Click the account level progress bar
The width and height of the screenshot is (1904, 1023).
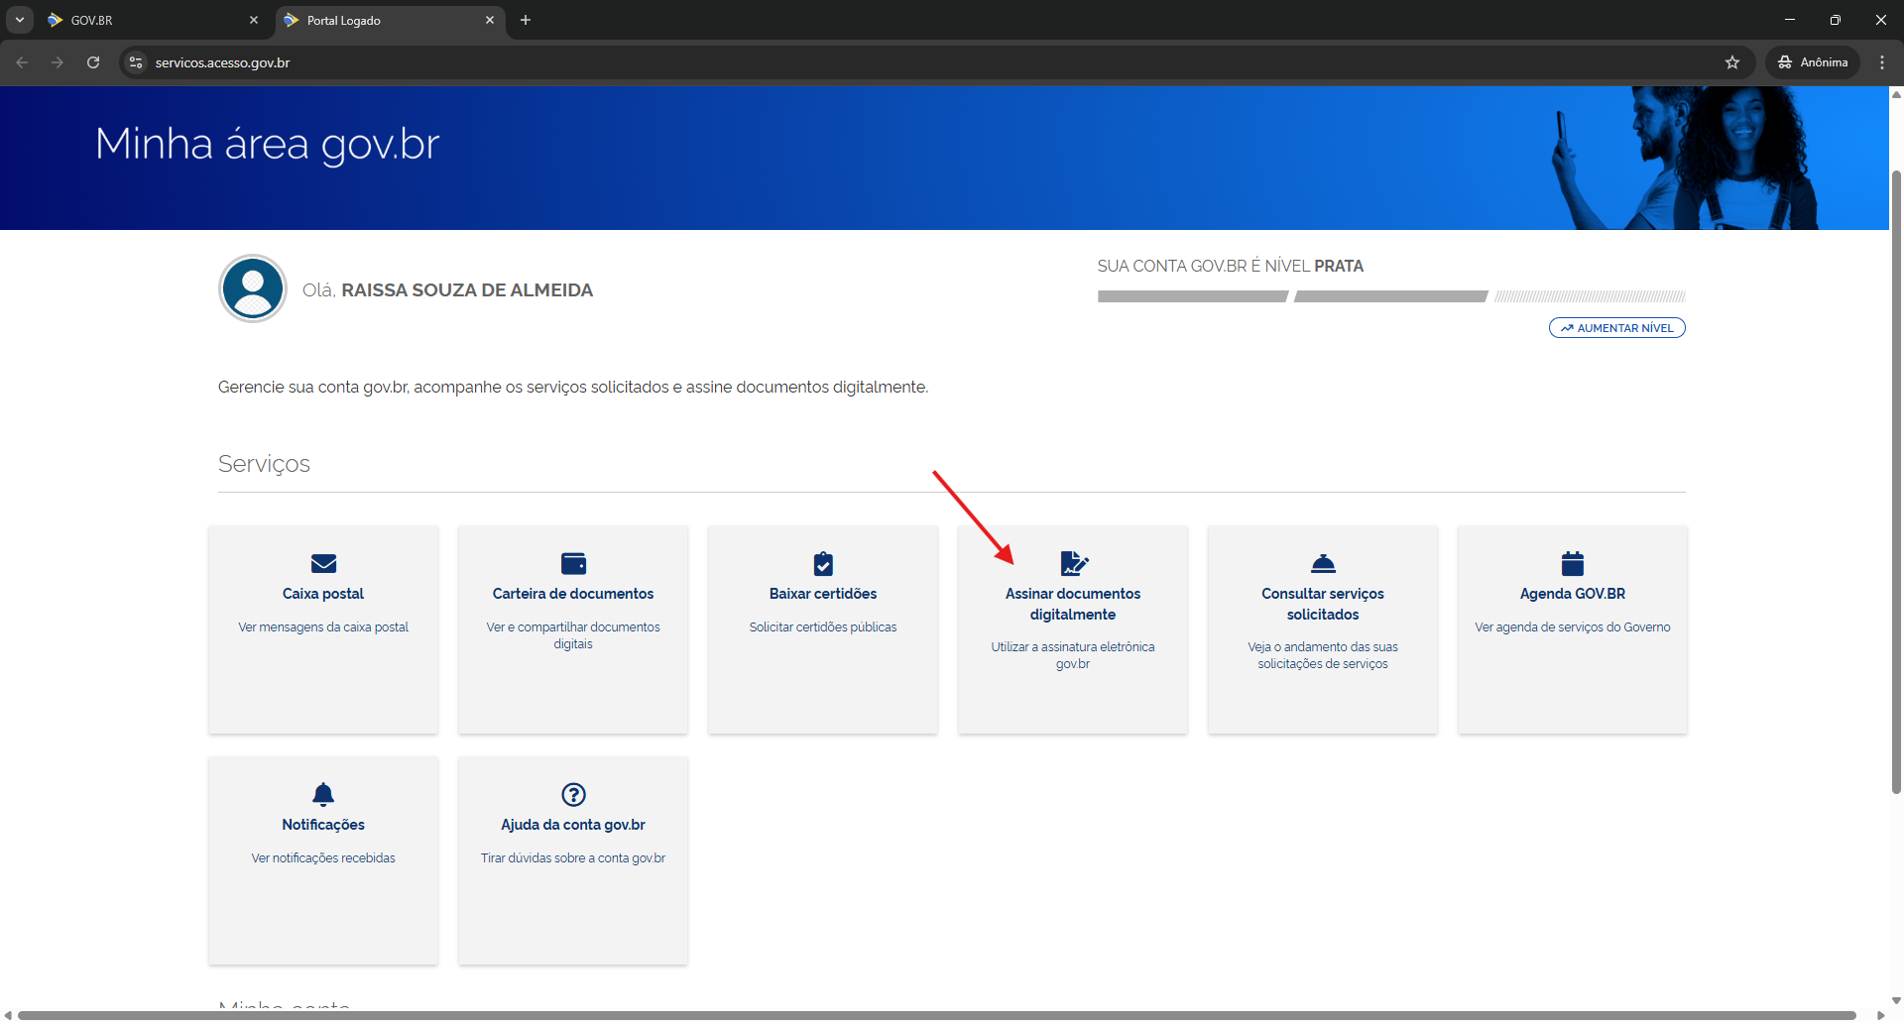coord(1390,296)
